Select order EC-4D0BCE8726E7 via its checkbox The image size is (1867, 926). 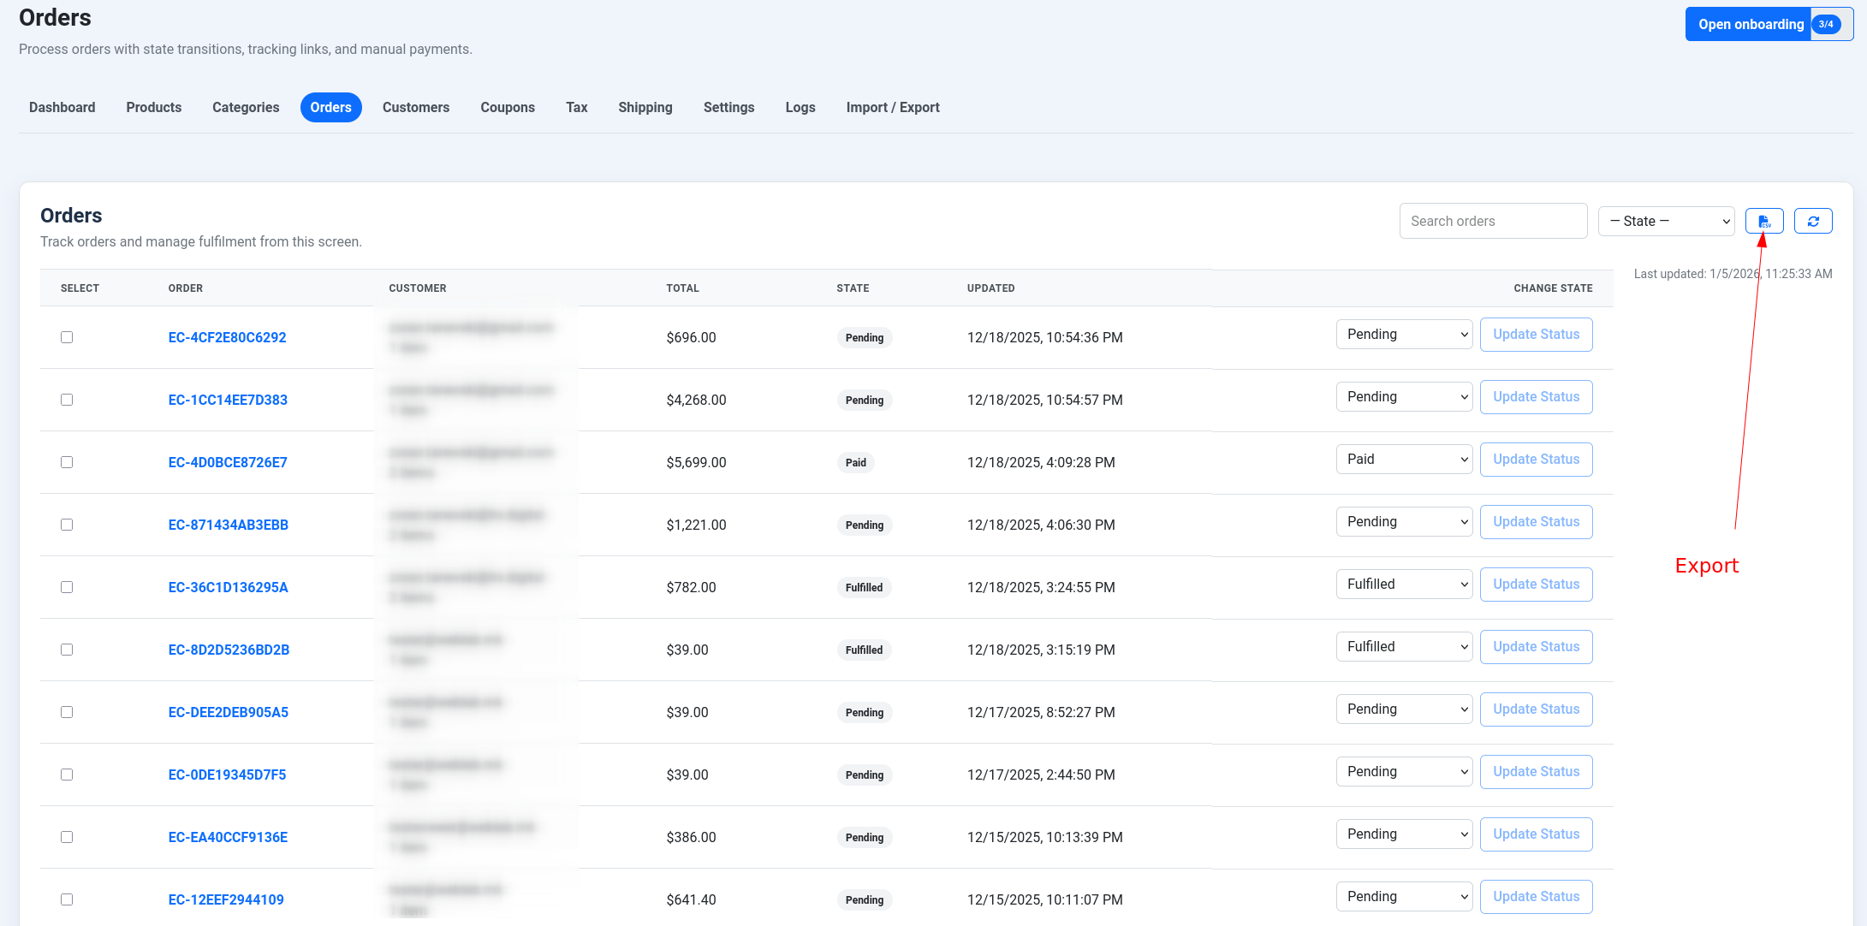click(x=67, y=462)
